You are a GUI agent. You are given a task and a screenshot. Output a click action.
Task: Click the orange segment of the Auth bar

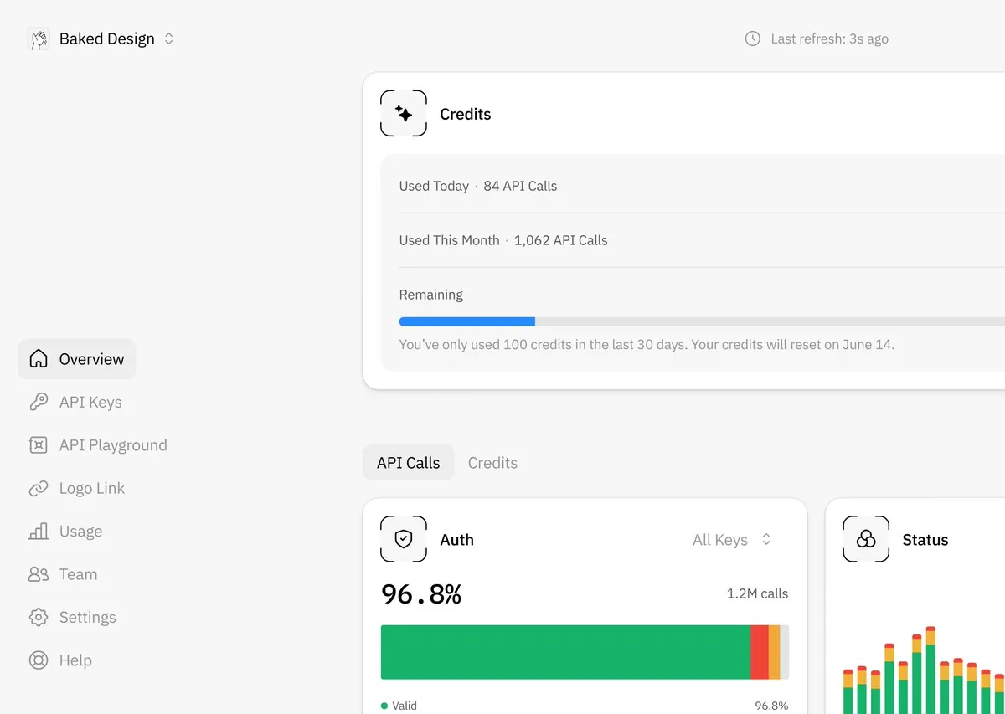[775, 652]
